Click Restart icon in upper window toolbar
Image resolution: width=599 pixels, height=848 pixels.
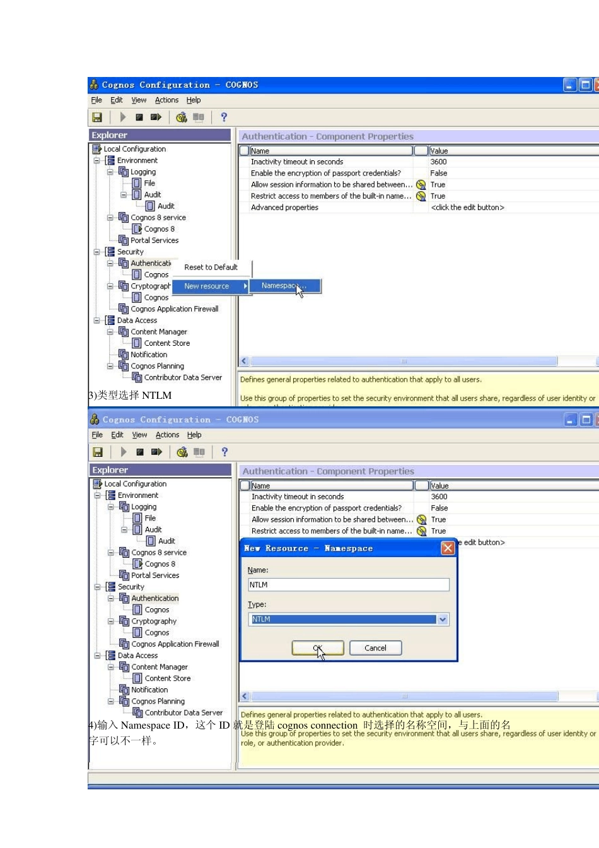(156, 117)
